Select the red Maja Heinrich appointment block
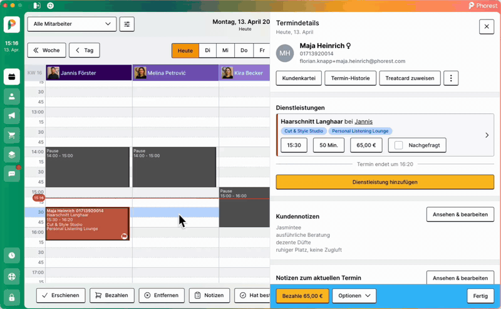 coord(87,224)
